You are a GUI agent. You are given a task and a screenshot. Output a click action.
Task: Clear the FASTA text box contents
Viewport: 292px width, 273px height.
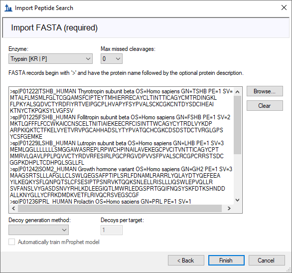pyautogui.click(x=265, y=106)
